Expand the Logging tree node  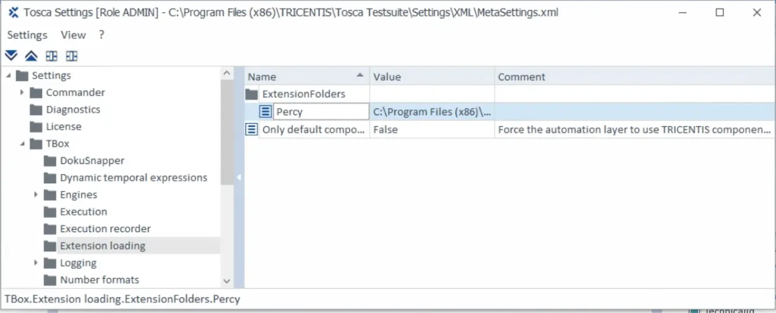point(36,263)
